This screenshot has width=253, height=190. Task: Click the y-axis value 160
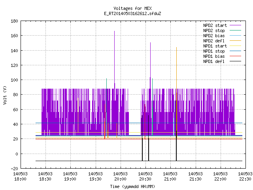[14, 36]
